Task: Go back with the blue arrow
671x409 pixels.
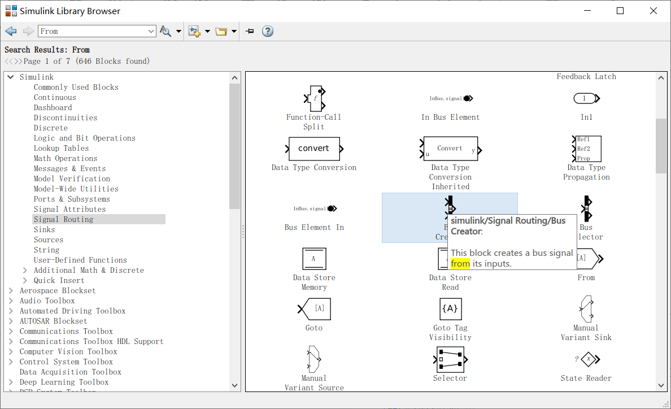Action: point(11,31)
